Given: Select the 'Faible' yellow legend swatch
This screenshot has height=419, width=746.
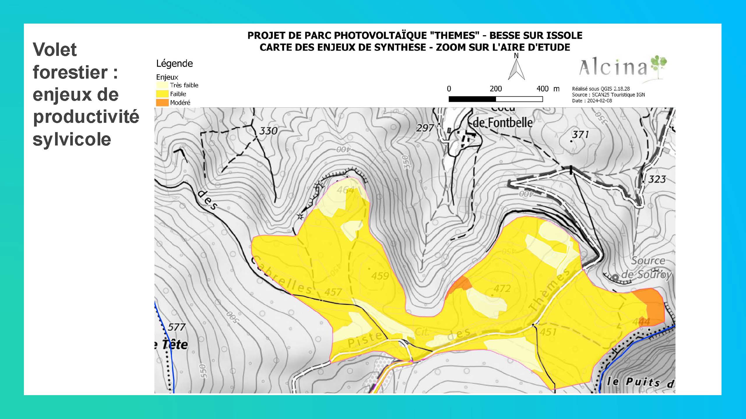Looking at the screenshot, I should [x=162, y=94].
